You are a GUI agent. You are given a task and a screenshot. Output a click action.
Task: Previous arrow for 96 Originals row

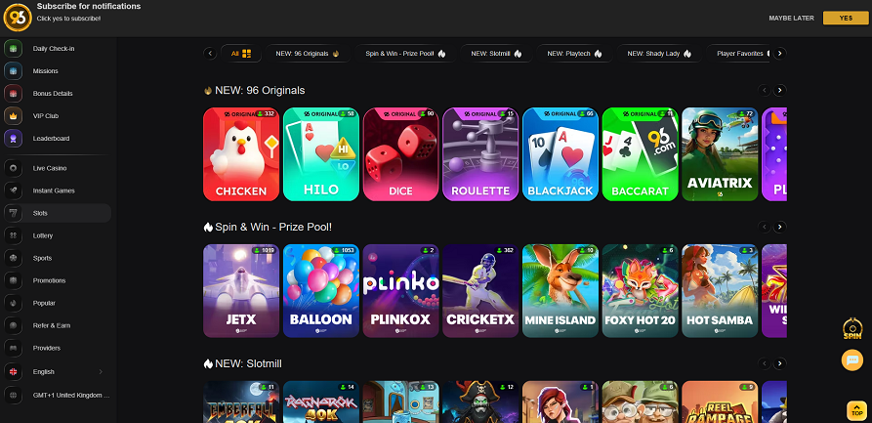click(765, 90)
